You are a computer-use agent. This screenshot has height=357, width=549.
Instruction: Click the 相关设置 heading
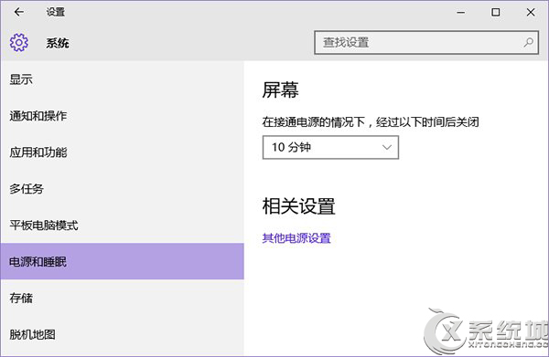[298, 205]
